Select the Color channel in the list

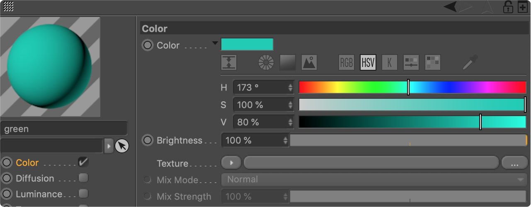pyautogui.click(x=27, y=163)
